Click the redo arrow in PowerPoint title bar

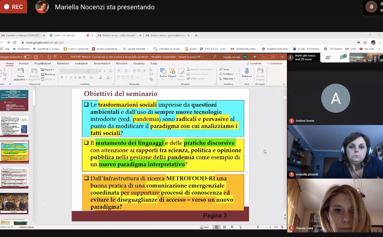pyautogui.click(x=49, y=57)
